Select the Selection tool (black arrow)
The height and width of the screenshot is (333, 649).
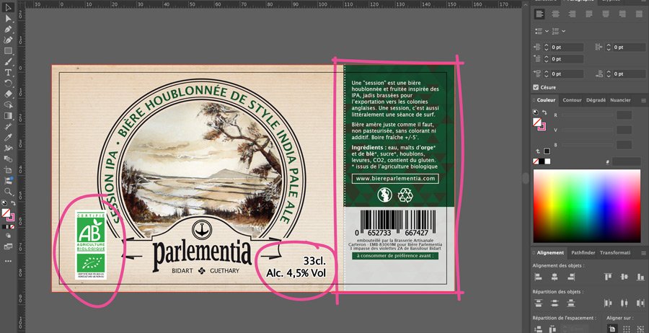pyautogui.click(x=8, y=7)
